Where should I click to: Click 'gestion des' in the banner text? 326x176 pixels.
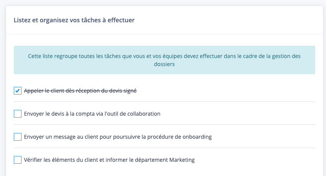click(287, 56)
